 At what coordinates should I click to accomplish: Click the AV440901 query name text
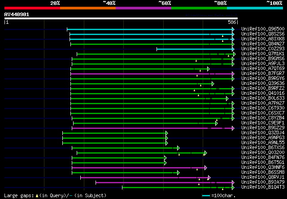tap(17, 15)
